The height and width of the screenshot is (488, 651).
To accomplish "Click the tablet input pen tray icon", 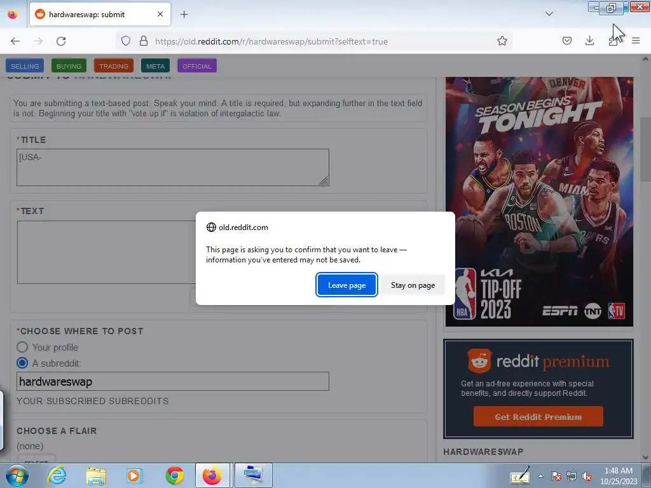I will pyautogui.click(x=520, y=476).
